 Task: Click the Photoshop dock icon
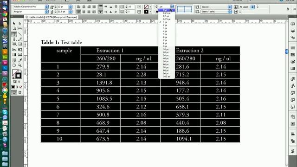coord(5,68)
